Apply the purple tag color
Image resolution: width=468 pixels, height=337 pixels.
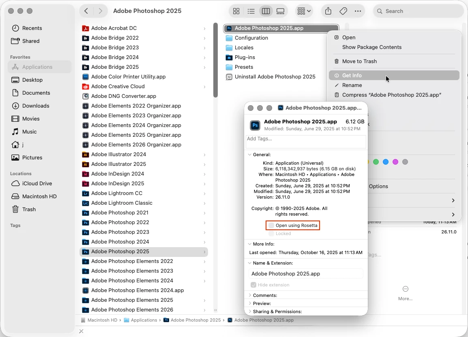395,162
